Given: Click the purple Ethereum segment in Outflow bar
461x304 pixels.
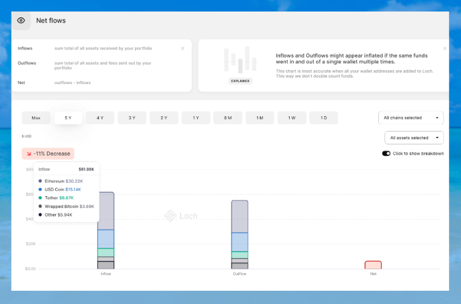Looking at the screenshot, I should [240, 216].
